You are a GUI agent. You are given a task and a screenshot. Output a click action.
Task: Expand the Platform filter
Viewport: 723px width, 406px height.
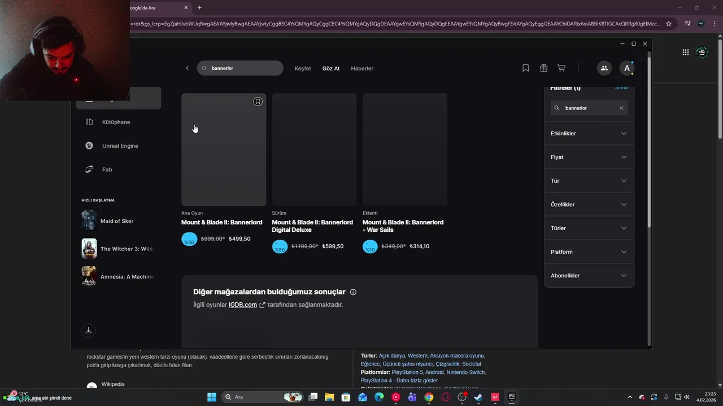coord(589,252)
